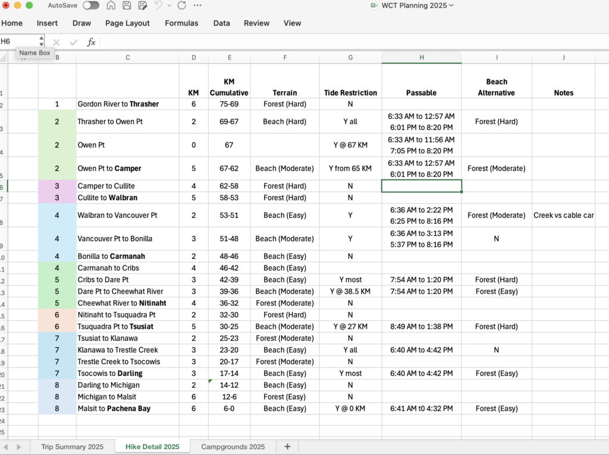Click the fx insert function icon

[x=91, y=42]
